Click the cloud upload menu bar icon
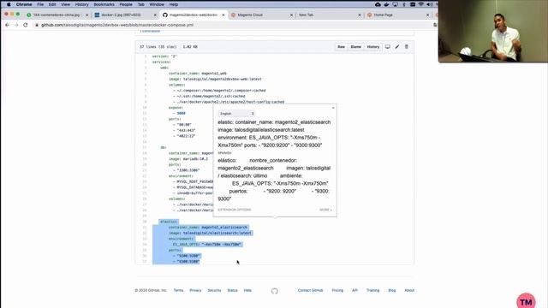Screen dimensions: 548x308 pos(378,4)
